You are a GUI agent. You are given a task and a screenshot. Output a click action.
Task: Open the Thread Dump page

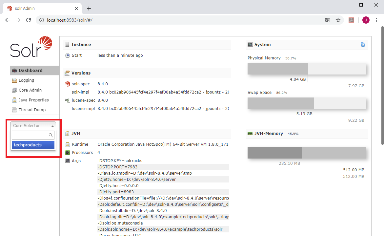click(34, 110)
